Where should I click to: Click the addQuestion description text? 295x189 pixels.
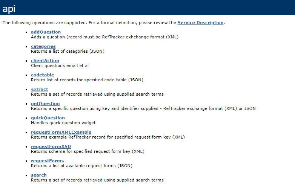(x=104, y=37)
